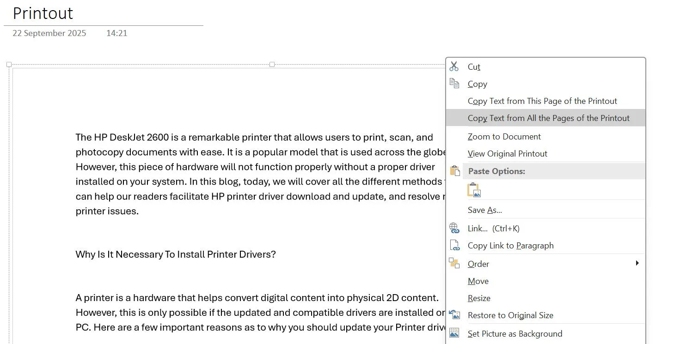Viewport: 680px width, 344px height.
Task: Click the Paste Options clipboard icon
Action: click(x=454, y=171)
